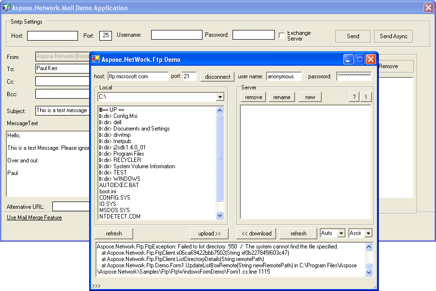
Task: Expand the C:\ local path combo box
Action: pyautogui.click(x=220, y=97)
